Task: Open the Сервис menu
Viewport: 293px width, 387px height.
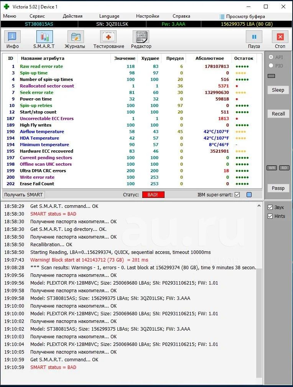Action: (x=37, y=16)
